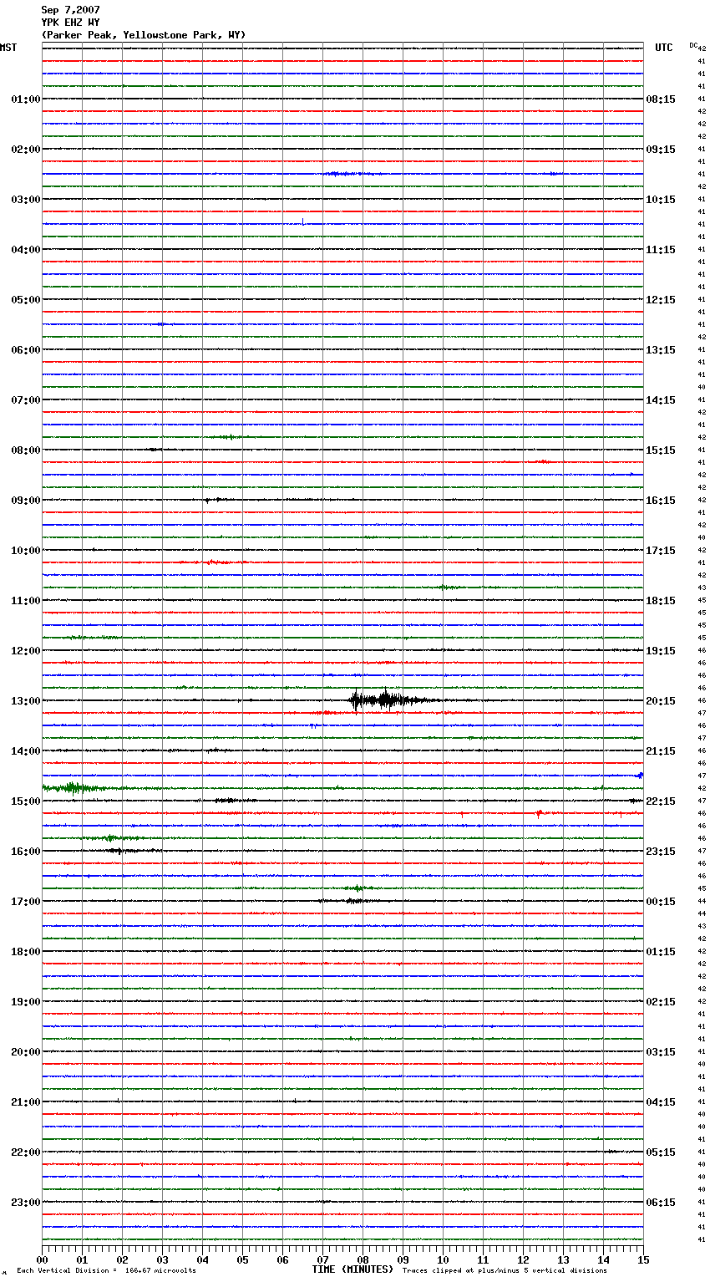Select the 15:00 MST row label
Image resolution: width=710 pixels, height=1282 pixels.
click(26, 801)
